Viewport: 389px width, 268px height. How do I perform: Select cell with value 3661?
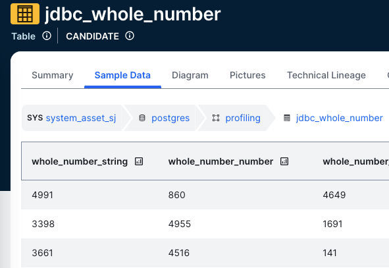(42, 253)
